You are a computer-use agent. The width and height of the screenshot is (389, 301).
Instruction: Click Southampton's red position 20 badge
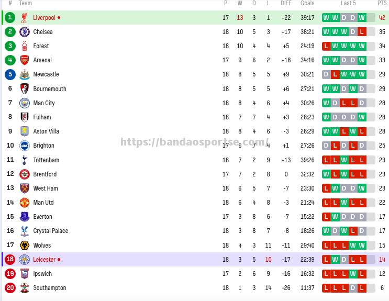[10, 288]
